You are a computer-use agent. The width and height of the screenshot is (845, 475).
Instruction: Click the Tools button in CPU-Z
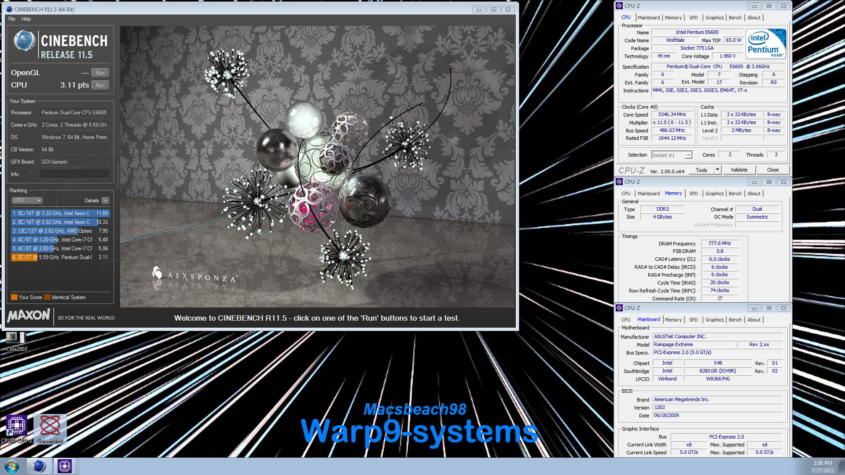point(702,170)
